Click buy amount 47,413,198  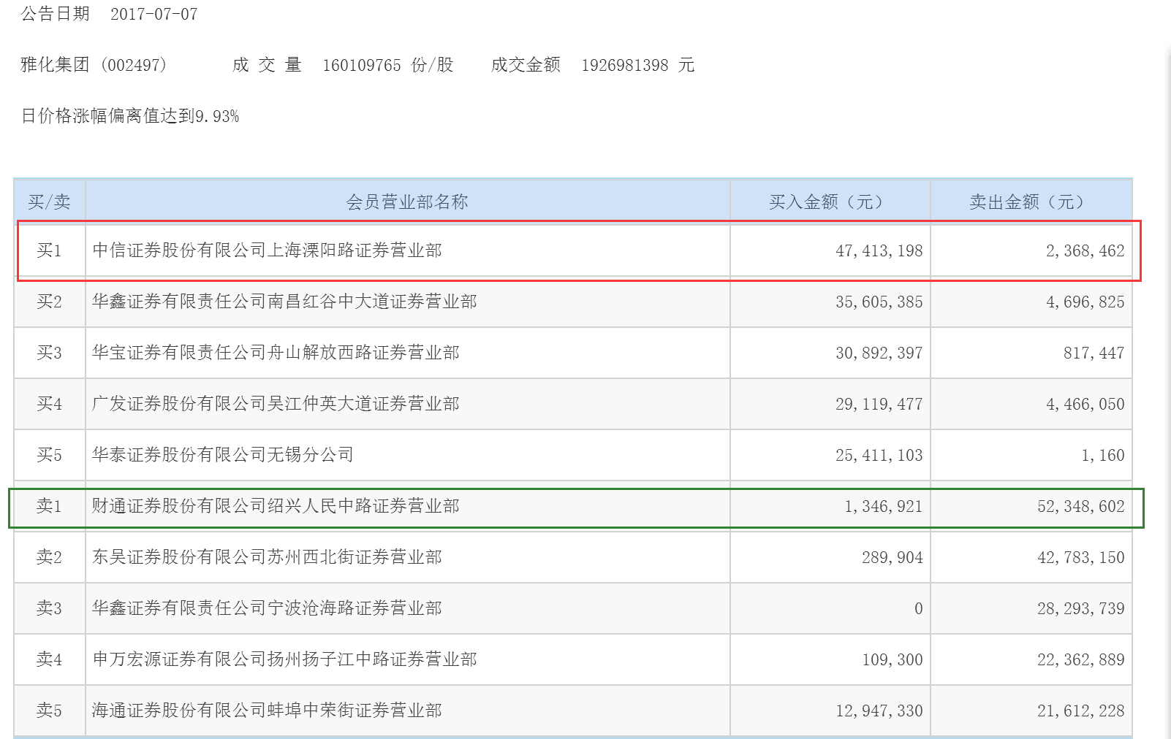point(879,251)
